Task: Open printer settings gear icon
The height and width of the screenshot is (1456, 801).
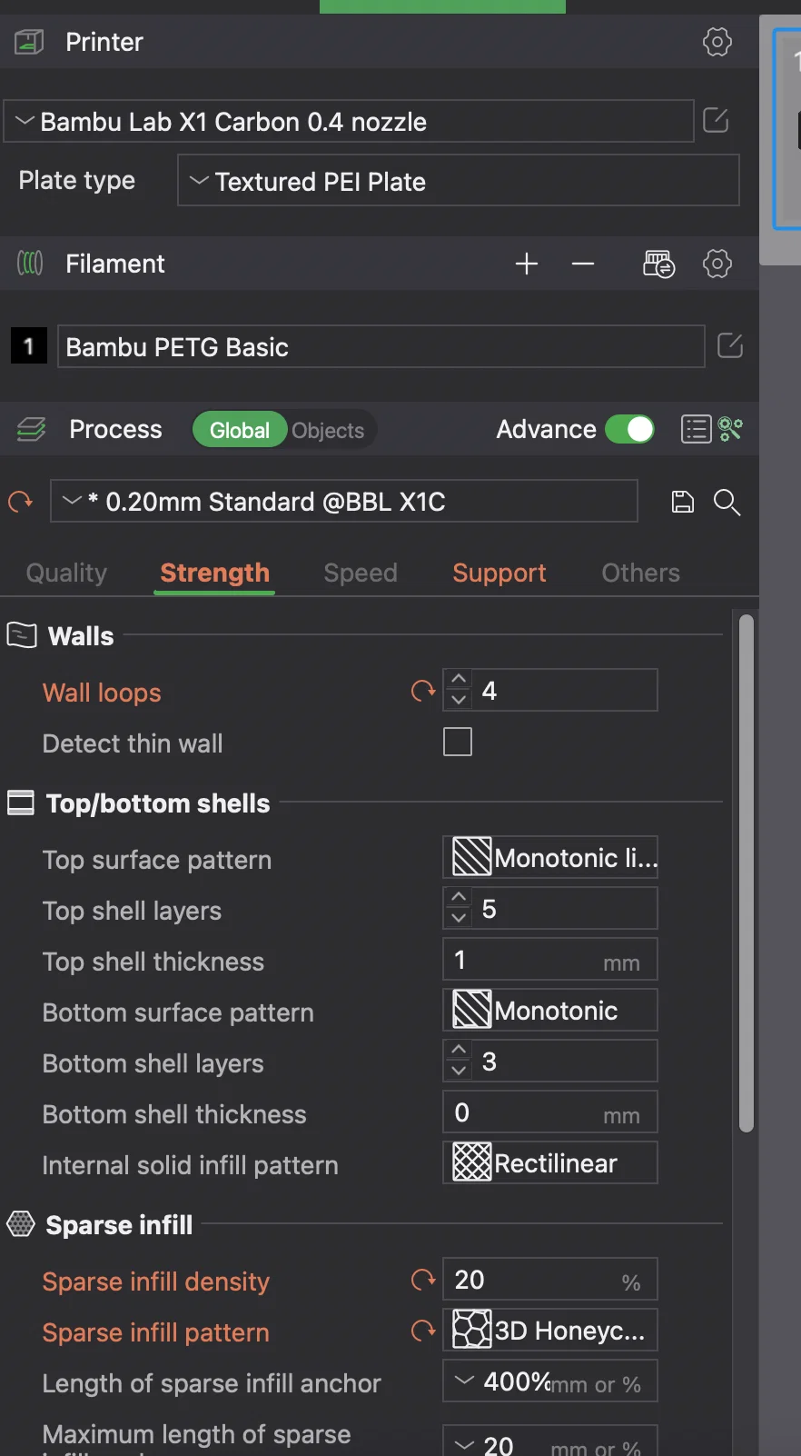Action: pos(717,42)
